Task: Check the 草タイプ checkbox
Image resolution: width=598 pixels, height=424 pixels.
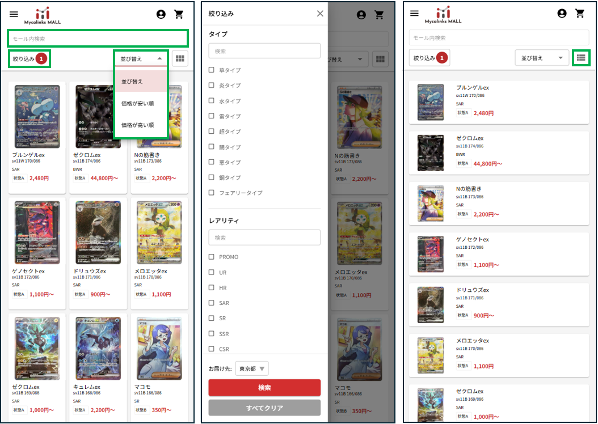Action: tap(211, 70)
